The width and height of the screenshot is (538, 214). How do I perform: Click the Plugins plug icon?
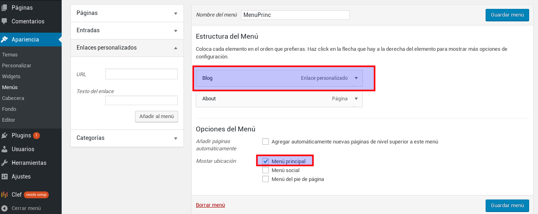(4, 135)
